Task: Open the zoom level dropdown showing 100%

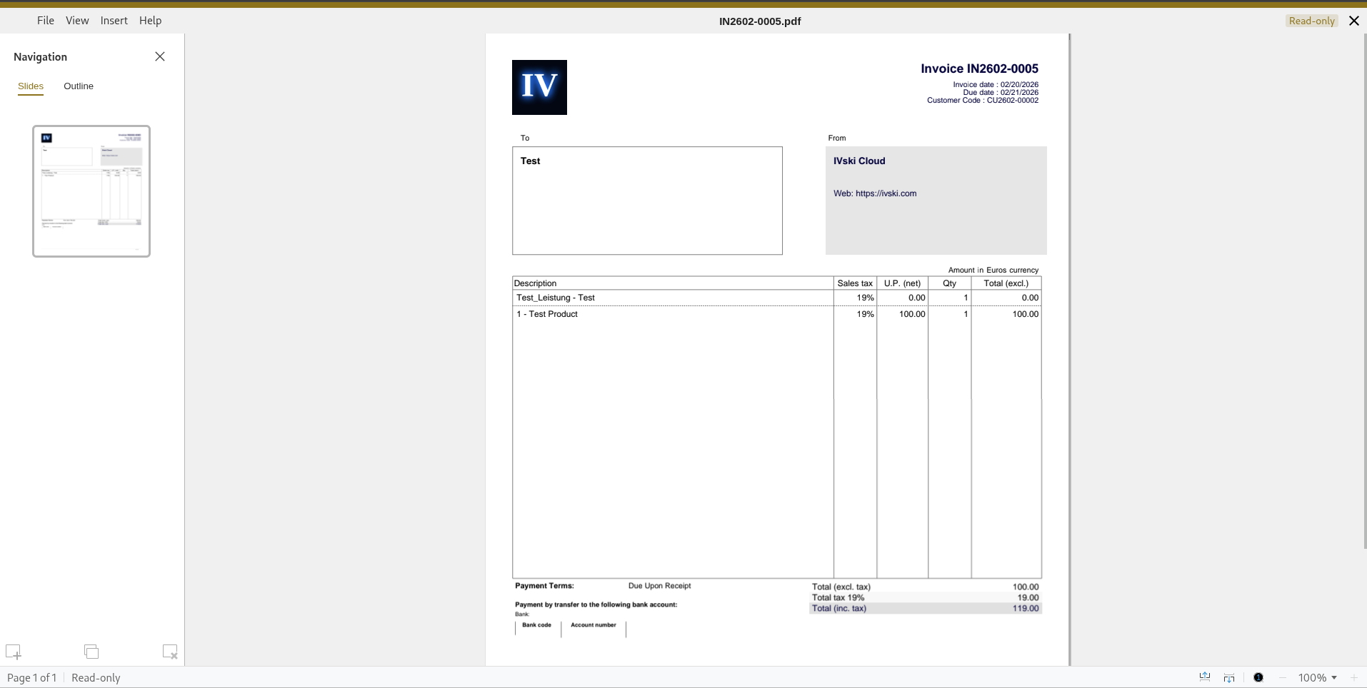Action: [x=1316, y=677]
